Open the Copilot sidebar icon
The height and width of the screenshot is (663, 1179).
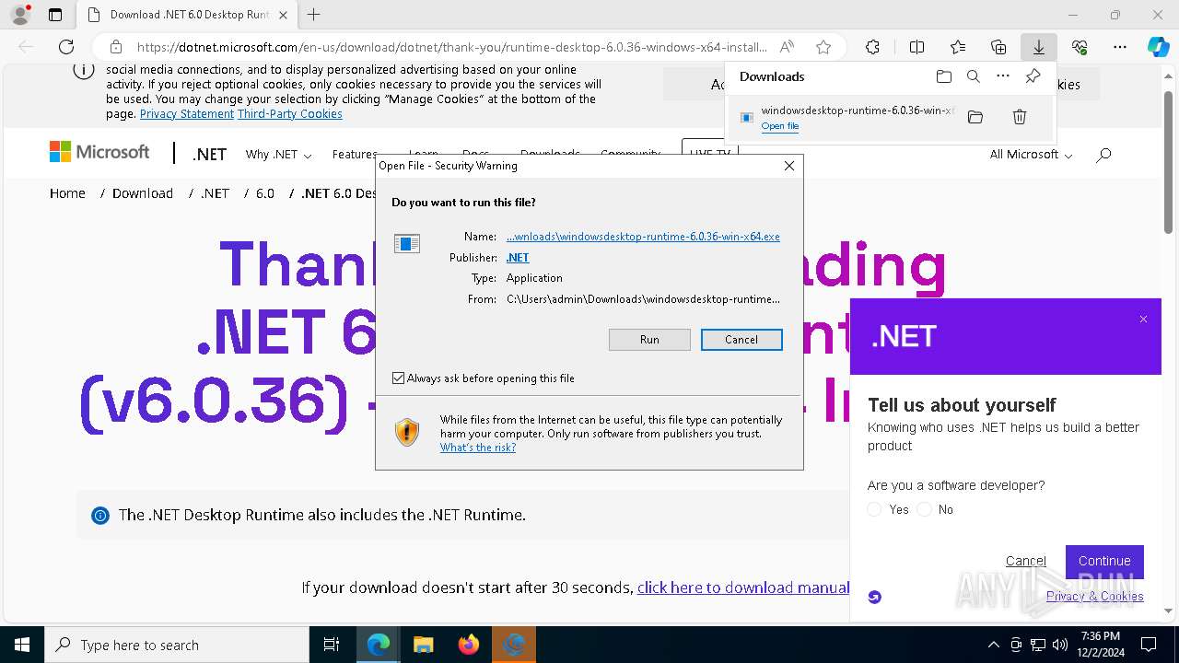[1158, 47]
